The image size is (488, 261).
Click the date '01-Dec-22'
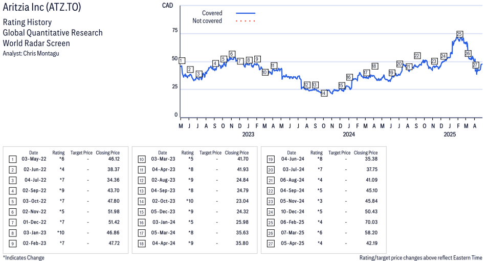(x=35, y=222)
